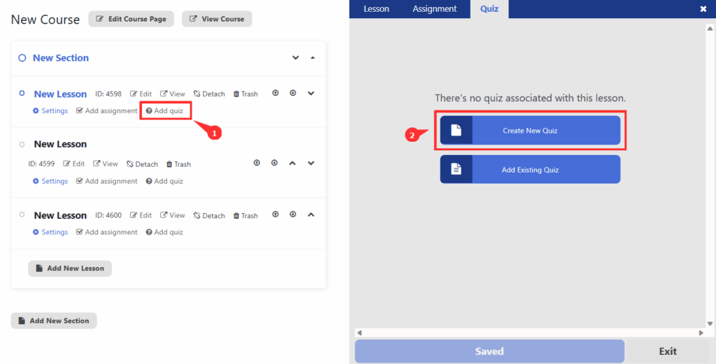Select the circle marker beside lesson 4598
The height and width of the screenshot is (364, 716).
click(x=22, y=94)
